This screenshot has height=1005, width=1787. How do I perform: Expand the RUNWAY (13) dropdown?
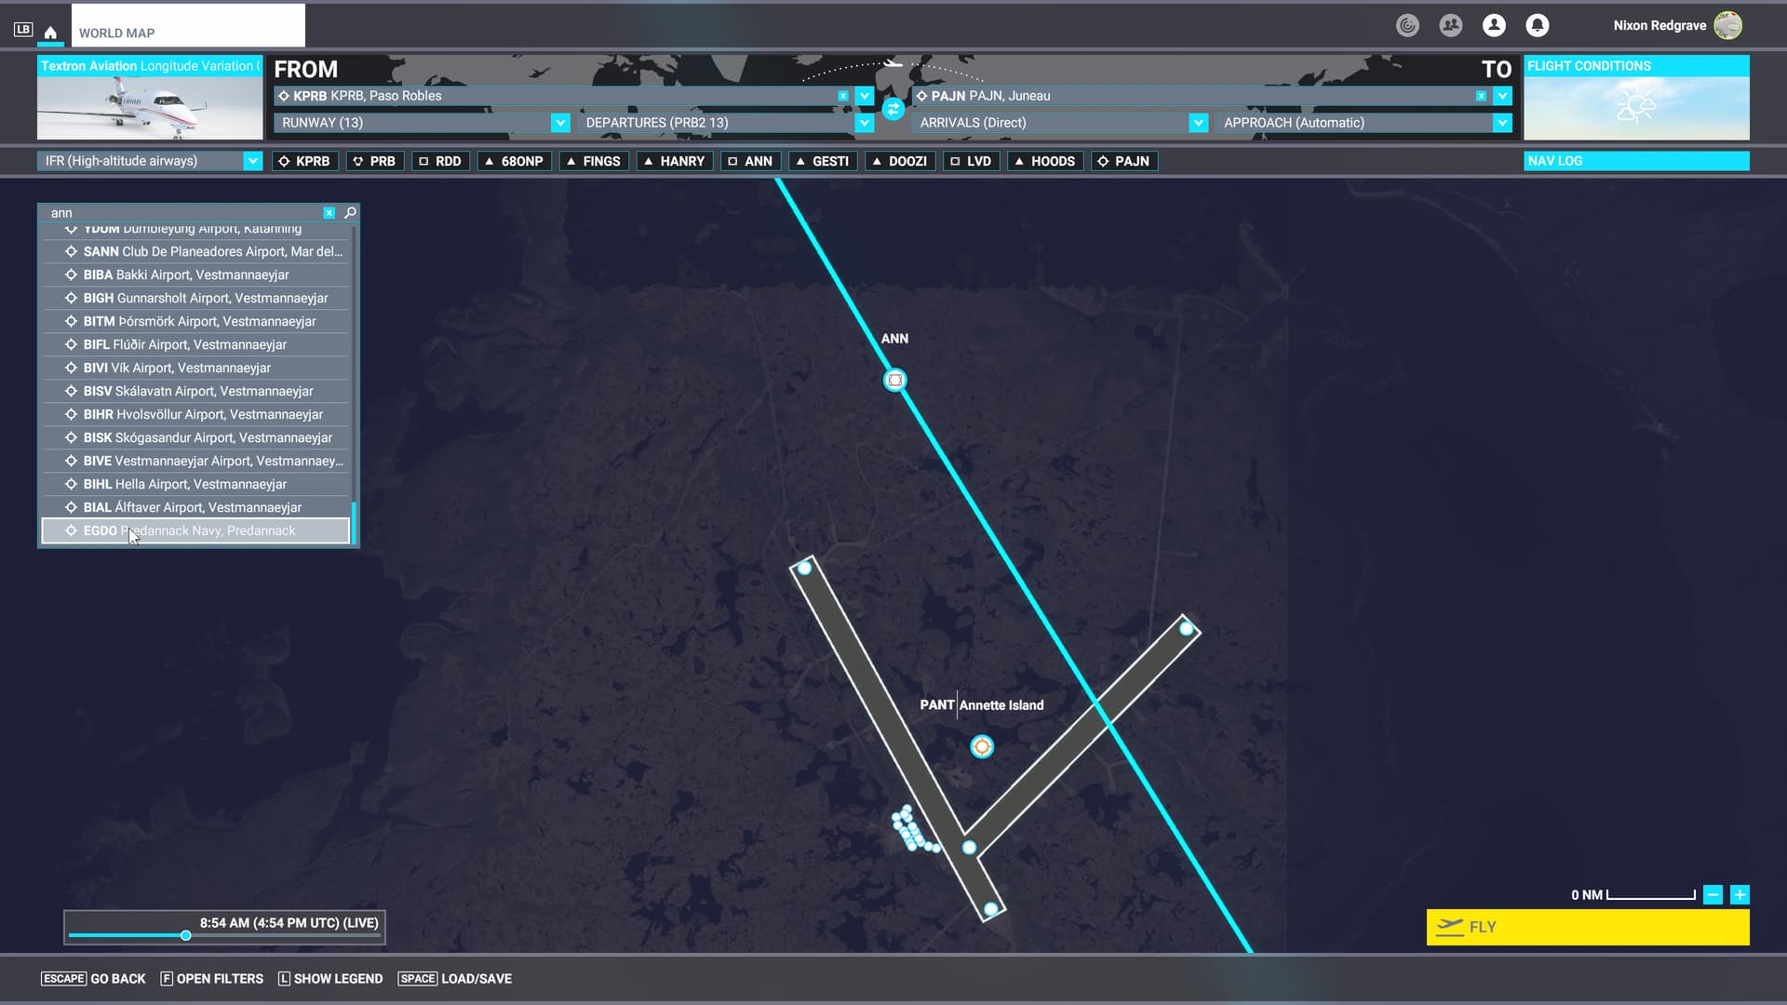coord(559,123)
